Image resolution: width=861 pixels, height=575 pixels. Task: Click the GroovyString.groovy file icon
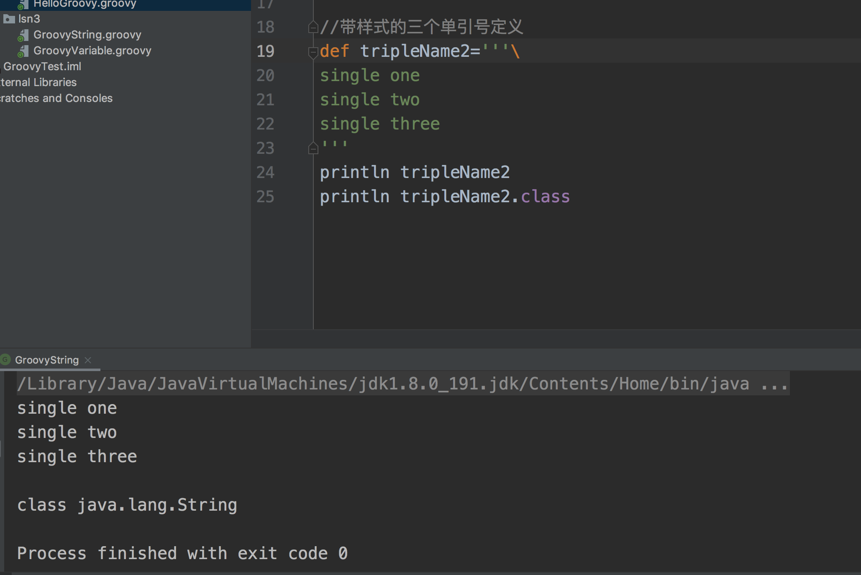[x=23, y=35]
